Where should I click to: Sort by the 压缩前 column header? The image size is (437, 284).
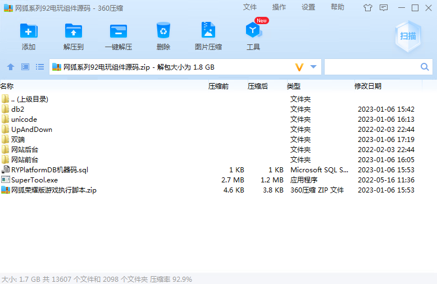(x=219, y=86)
